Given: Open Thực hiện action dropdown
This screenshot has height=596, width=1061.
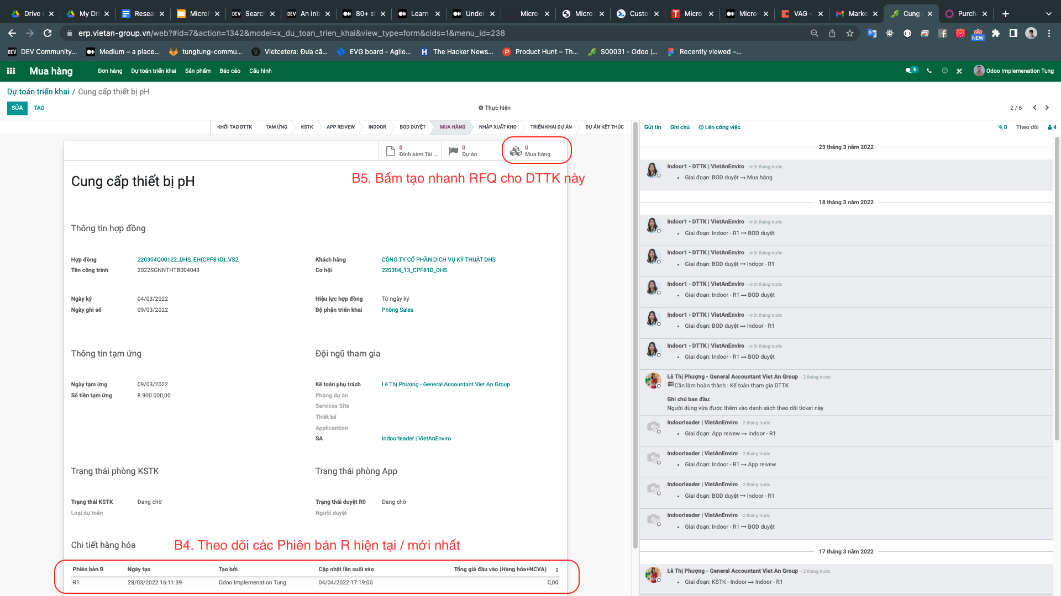Looking at the screenshot, I should (494, 108).
